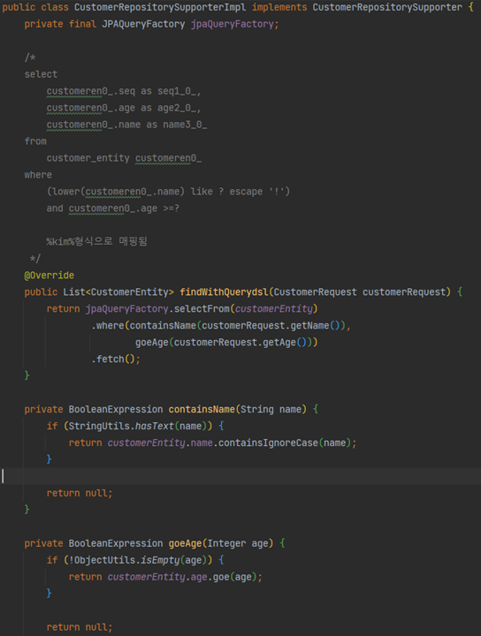The height and width of the screenshot is (636, 481).
Task: Click List<CustomerEntity> return type
Action: tap(118, 292)
